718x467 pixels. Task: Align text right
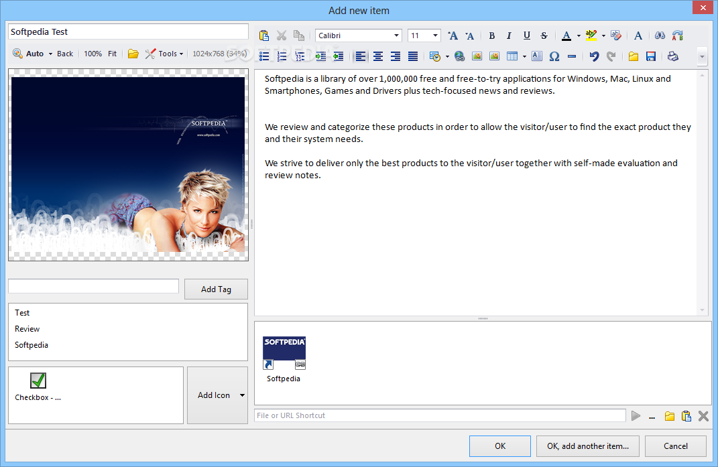[x=395, y=56]
